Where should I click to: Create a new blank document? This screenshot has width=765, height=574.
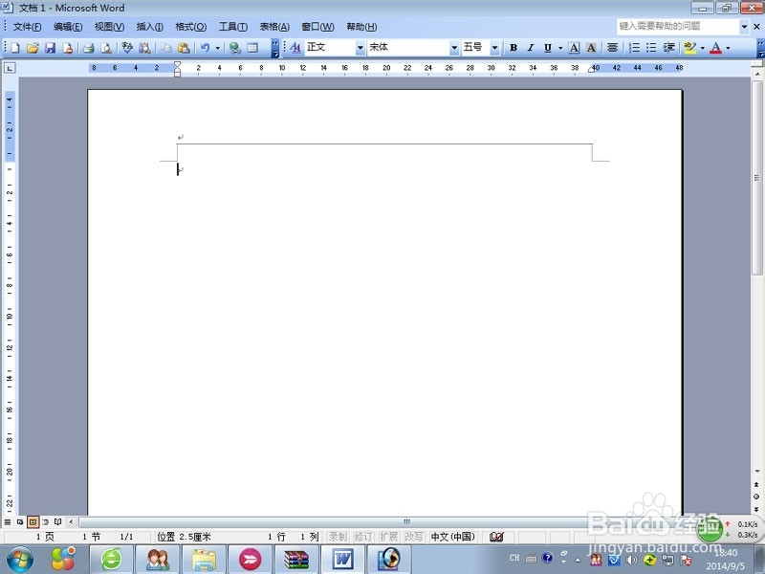tap(15, 48)
